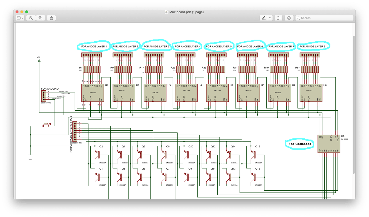Rotate the schematic page counterclockwise
Screen dimensions: 369x217
(x=278, y=18)
